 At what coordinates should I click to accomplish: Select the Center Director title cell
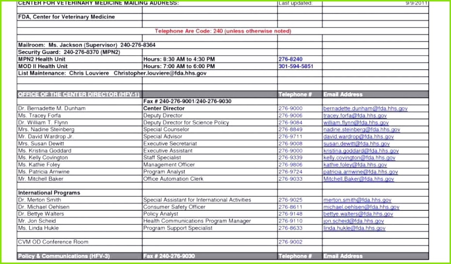[x=210, y=108]
